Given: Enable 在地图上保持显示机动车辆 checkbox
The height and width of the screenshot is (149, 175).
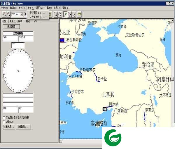Looking at the screenshot, I should click(4, 118).
